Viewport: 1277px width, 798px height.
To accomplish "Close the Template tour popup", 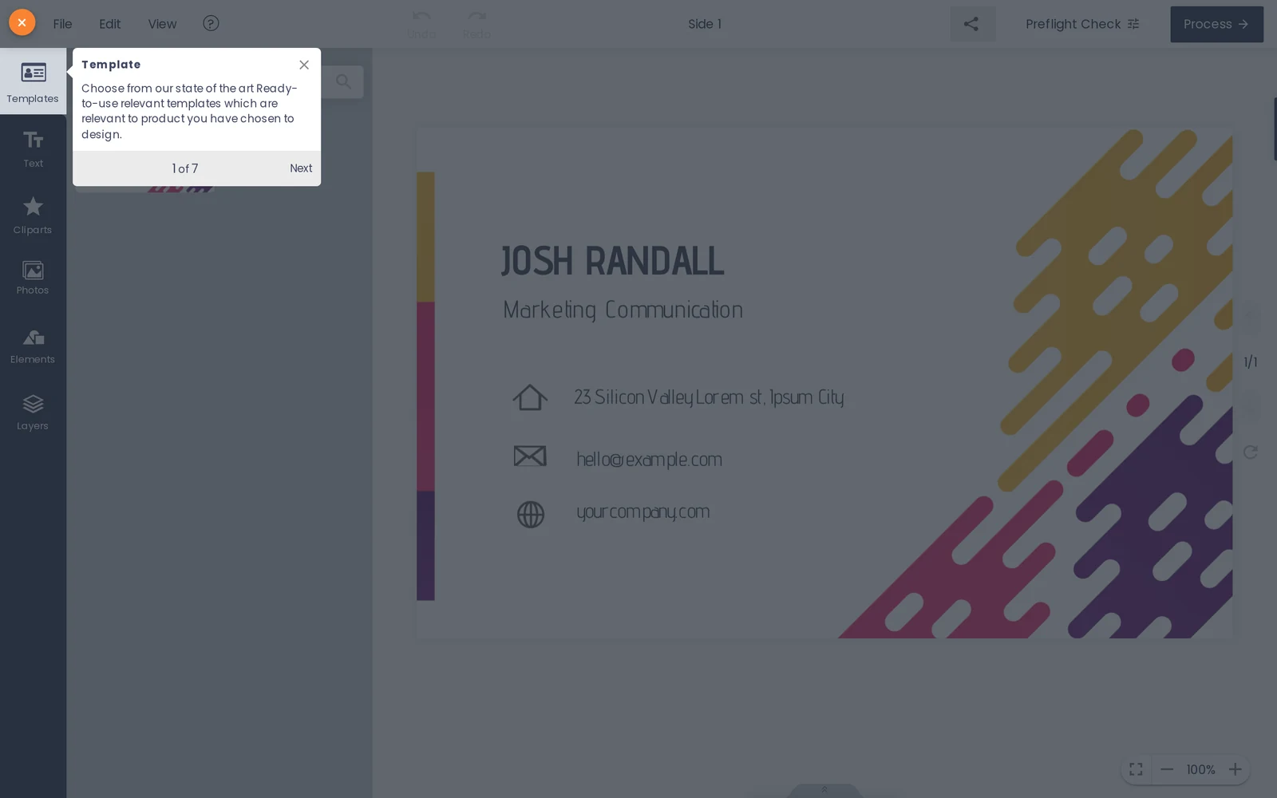I will [x=304, y=65].
